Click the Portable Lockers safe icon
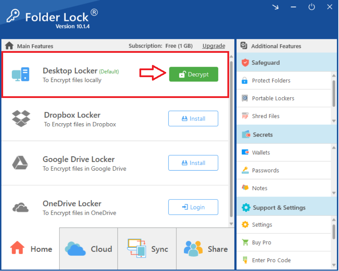The height and width of the screenshot is (271, 339). 245,98
